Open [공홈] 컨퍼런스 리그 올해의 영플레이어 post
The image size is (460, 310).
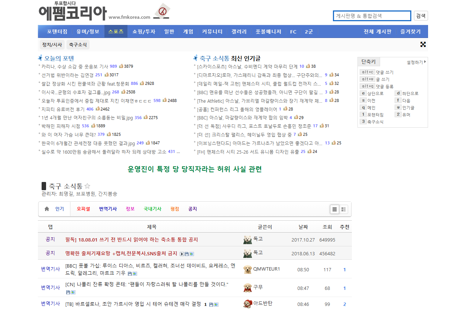[x=237, y=109]
